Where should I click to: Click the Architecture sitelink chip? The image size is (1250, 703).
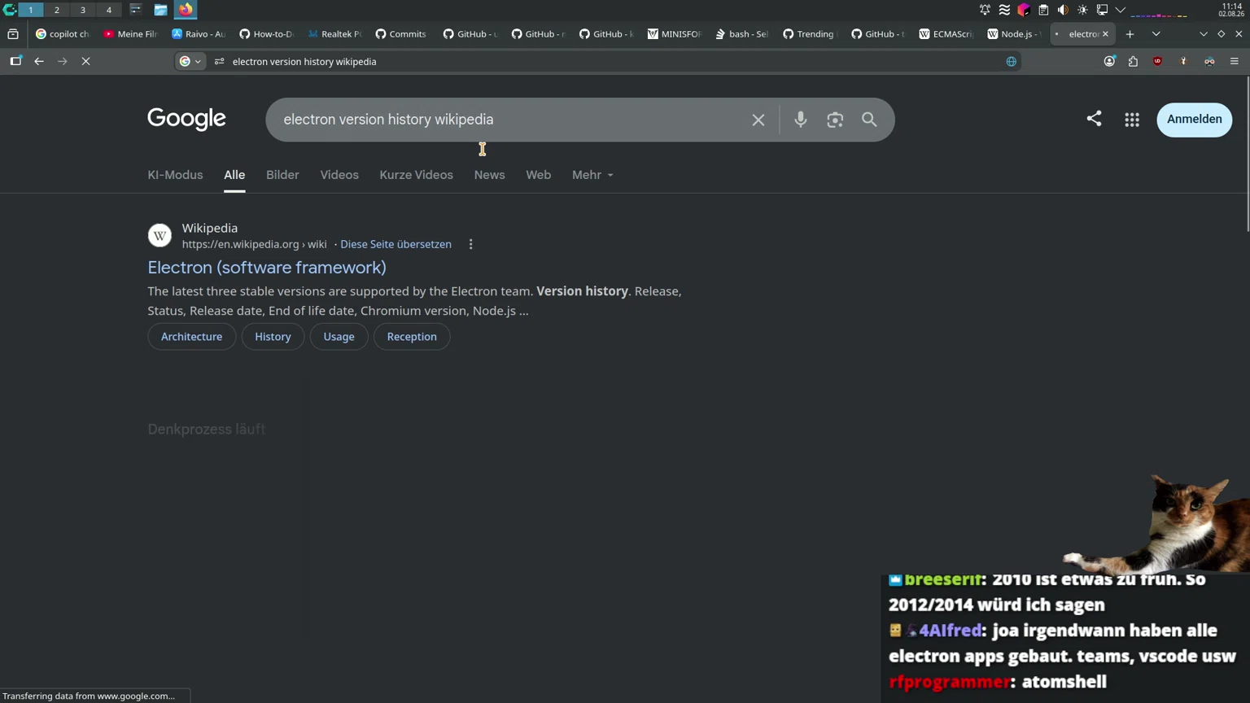tap(191, 337)
